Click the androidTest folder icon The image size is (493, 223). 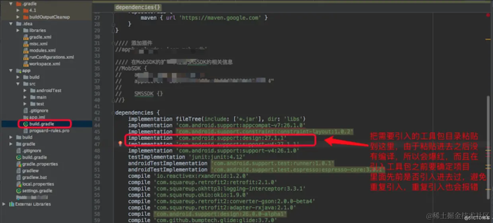point(33,91)
